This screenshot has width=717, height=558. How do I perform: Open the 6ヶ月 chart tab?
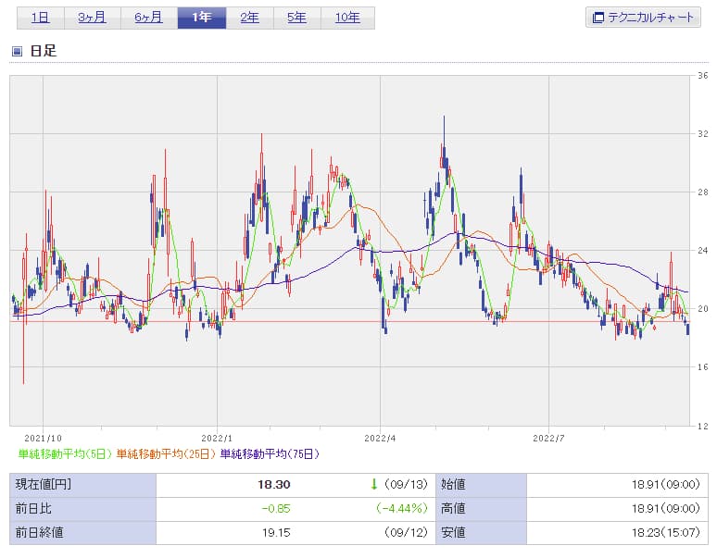(x=147, y=18)
